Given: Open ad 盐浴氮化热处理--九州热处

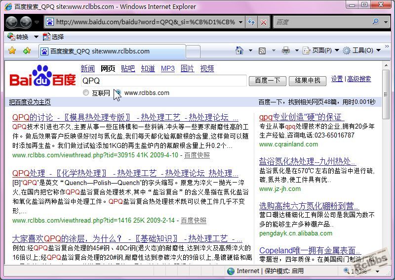Looking at the screenshot, I should coord(308,161).
